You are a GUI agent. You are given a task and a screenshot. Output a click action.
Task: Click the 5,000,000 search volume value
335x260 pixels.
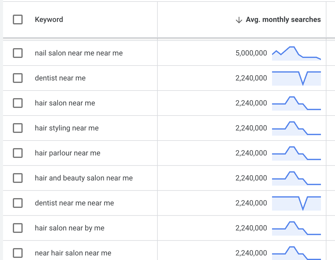click(251, 53)
